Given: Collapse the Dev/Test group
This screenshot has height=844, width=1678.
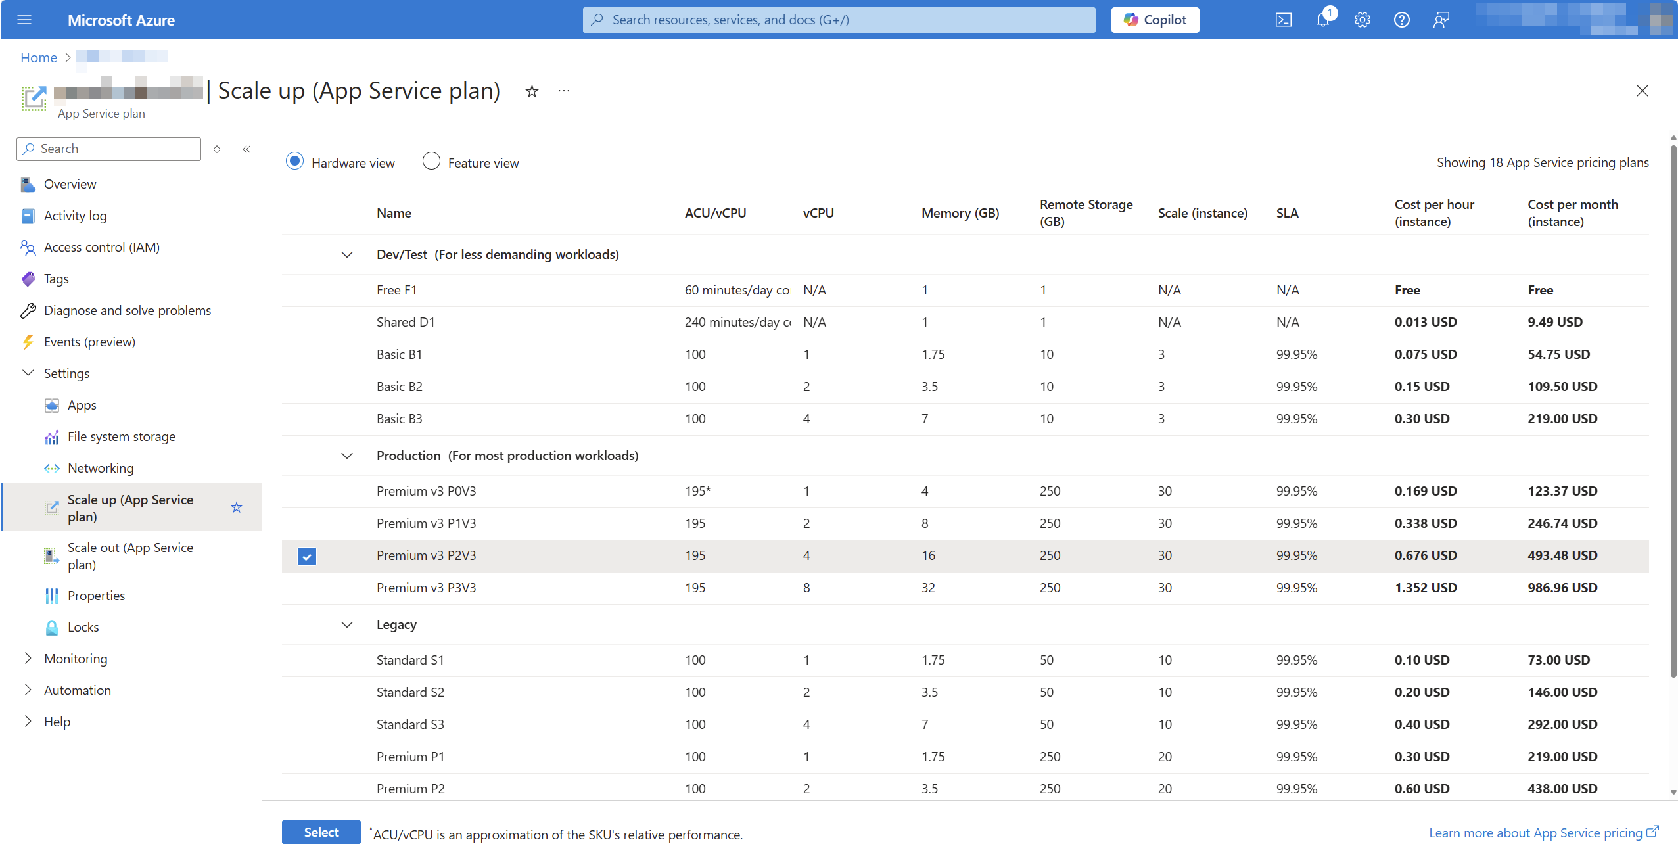Looking at the screenshot, I should (347, 255).
